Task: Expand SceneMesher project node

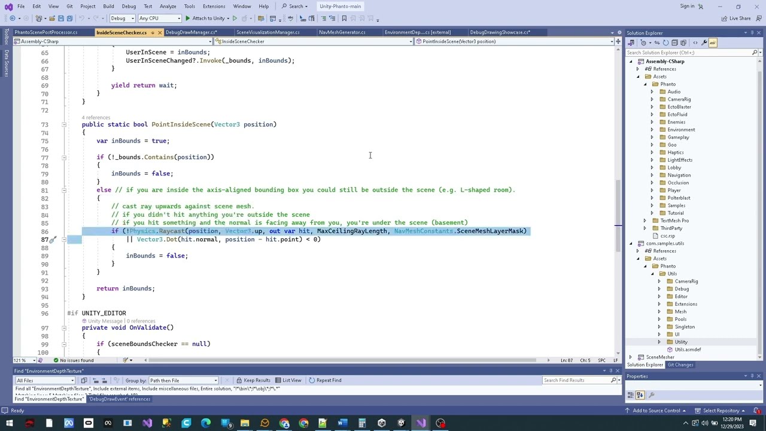Action: tap(630, 357)
